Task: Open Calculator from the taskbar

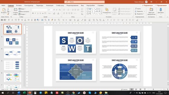Action: tap(35, 93)
